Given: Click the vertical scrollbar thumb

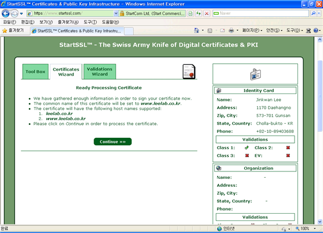Looking at the screenshot, I should (320, 96).
